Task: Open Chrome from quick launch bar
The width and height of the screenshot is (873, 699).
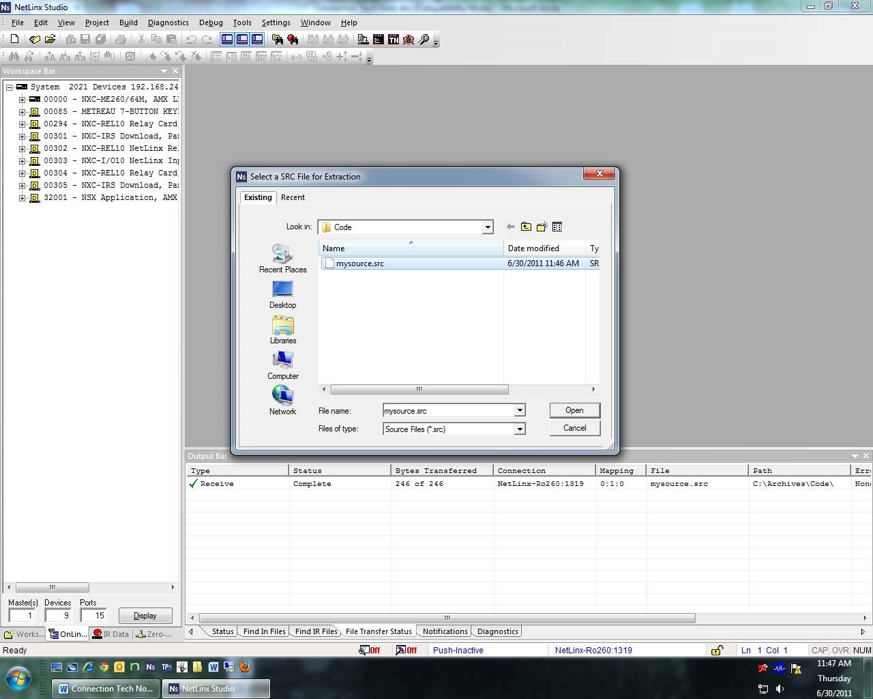Action: 104,667
